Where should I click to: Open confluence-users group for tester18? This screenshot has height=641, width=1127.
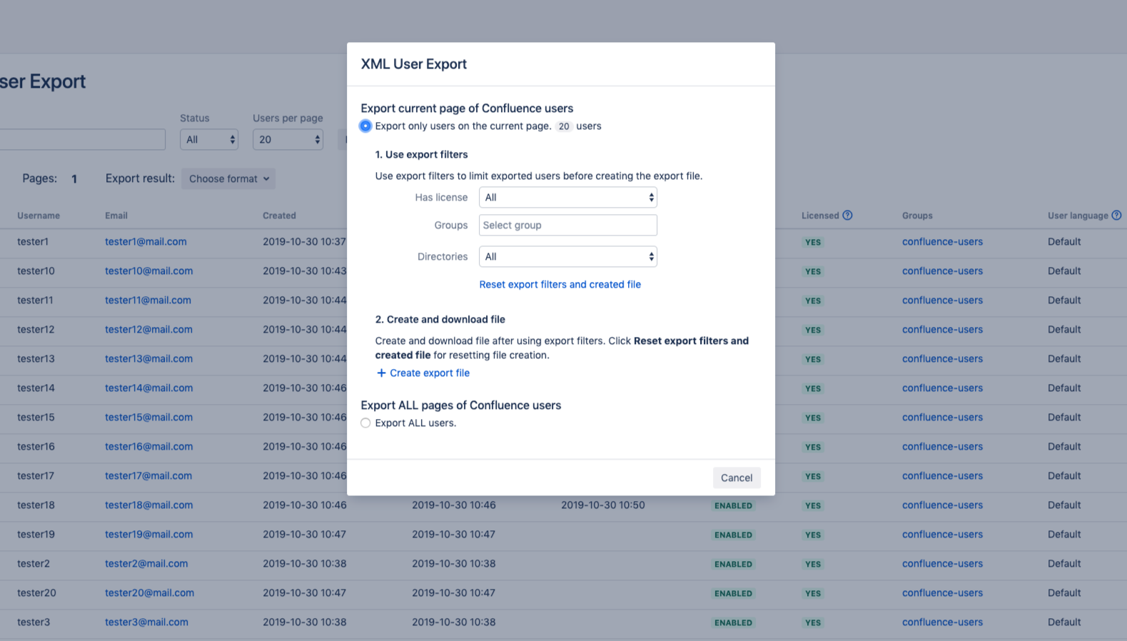click(942, 505)
